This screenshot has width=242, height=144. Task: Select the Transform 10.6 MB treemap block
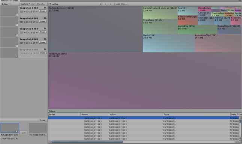click(x=160, y=26)
